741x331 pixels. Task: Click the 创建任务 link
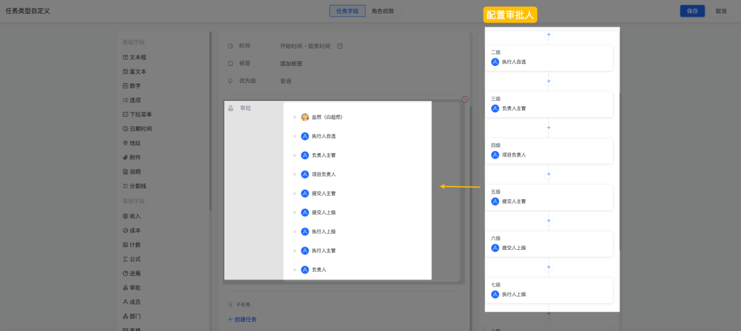pos(246,319)
